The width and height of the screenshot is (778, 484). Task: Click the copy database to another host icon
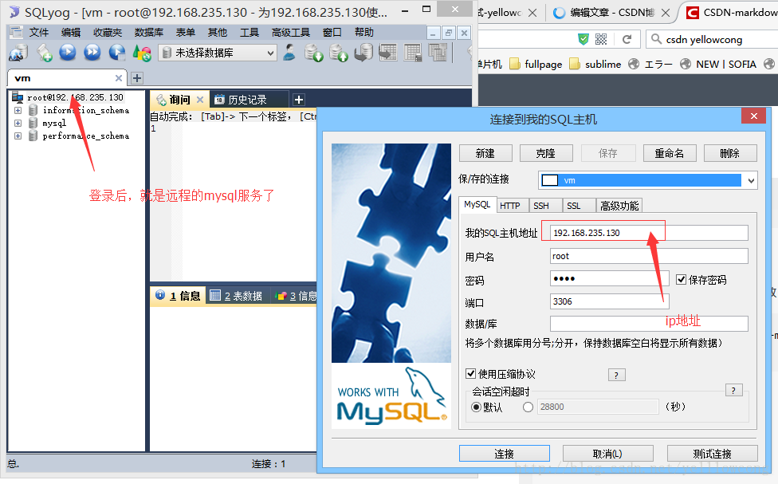[x=363, y=53]
